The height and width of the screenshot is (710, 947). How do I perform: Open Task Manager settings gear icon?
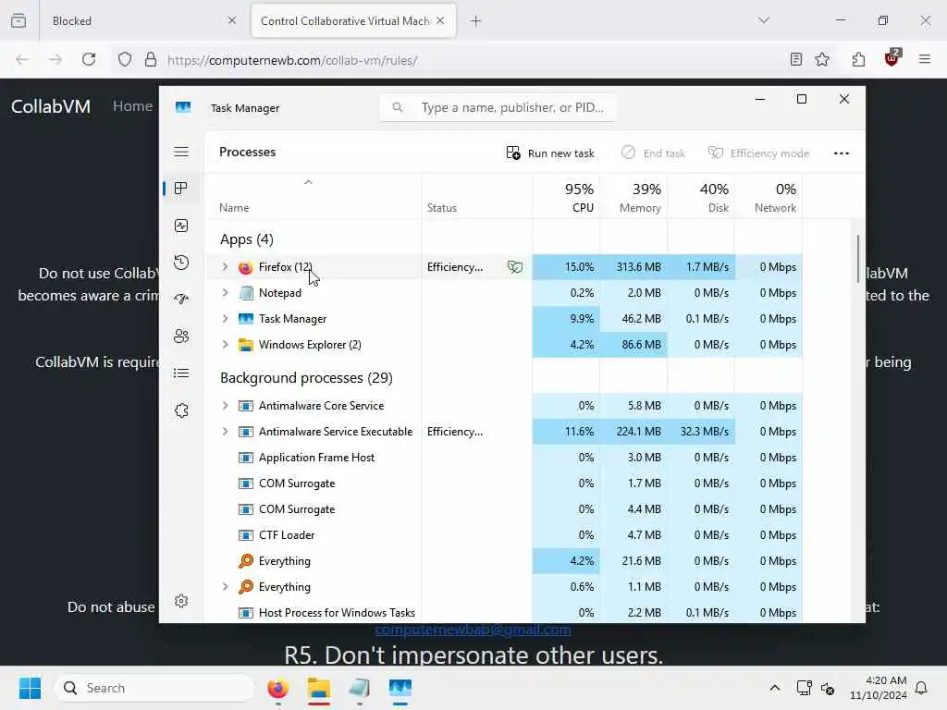click(181, 601)
